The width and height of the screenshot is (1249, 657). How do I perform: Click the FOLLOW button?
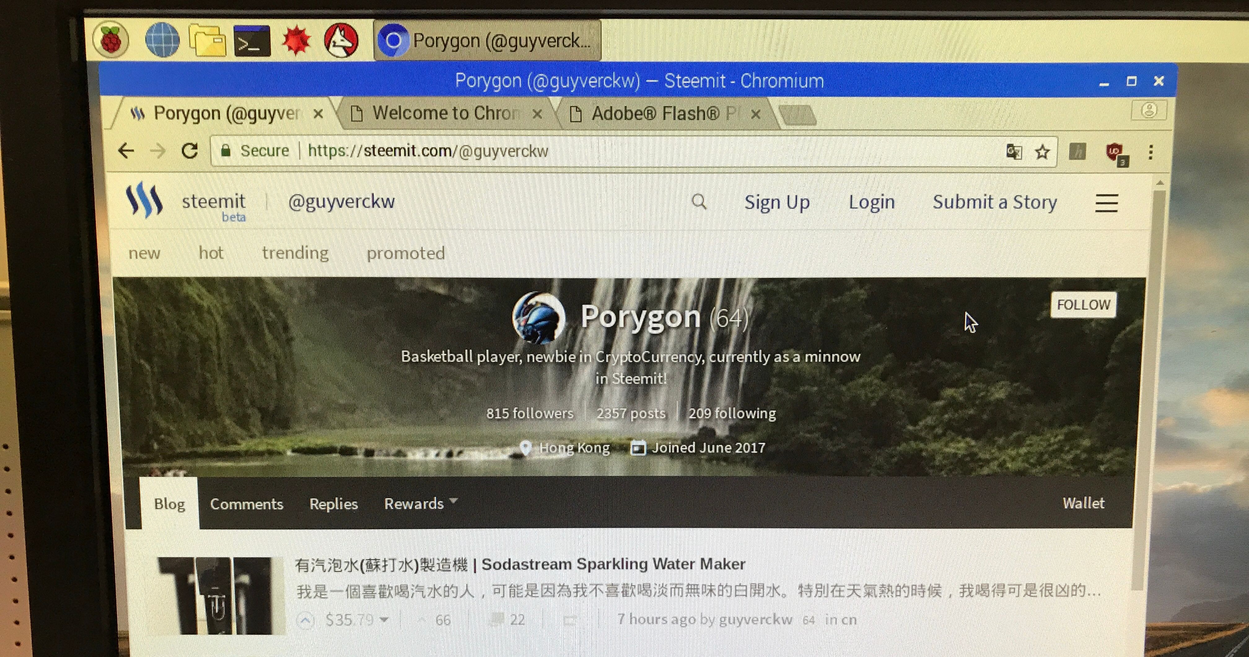1083,305
